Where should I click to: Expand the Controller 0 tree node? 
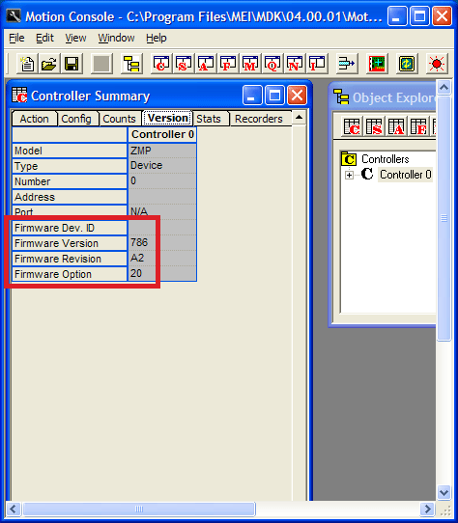[x=349, y=175]
